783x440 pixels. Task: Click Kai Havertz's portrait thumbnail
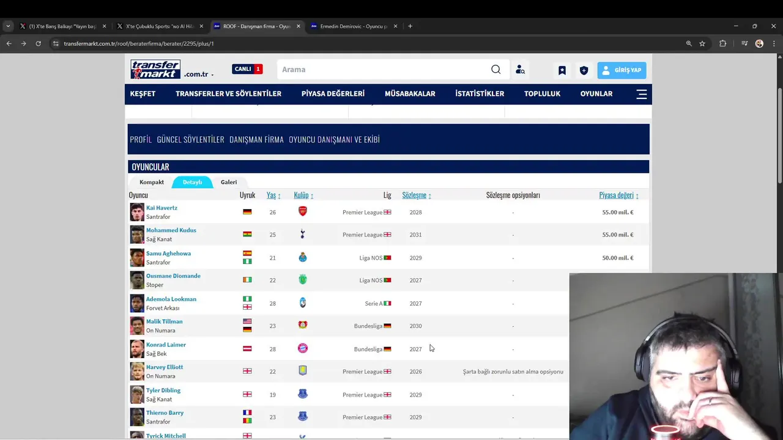point(137,212)
